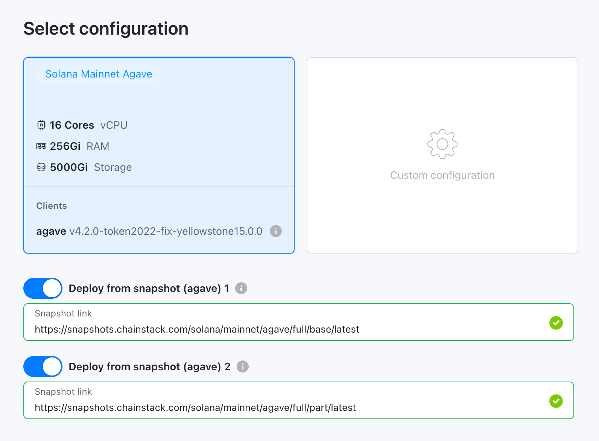Click the '256Gi' RAM value
The image size is (599, 441).
tap(65, 146)
